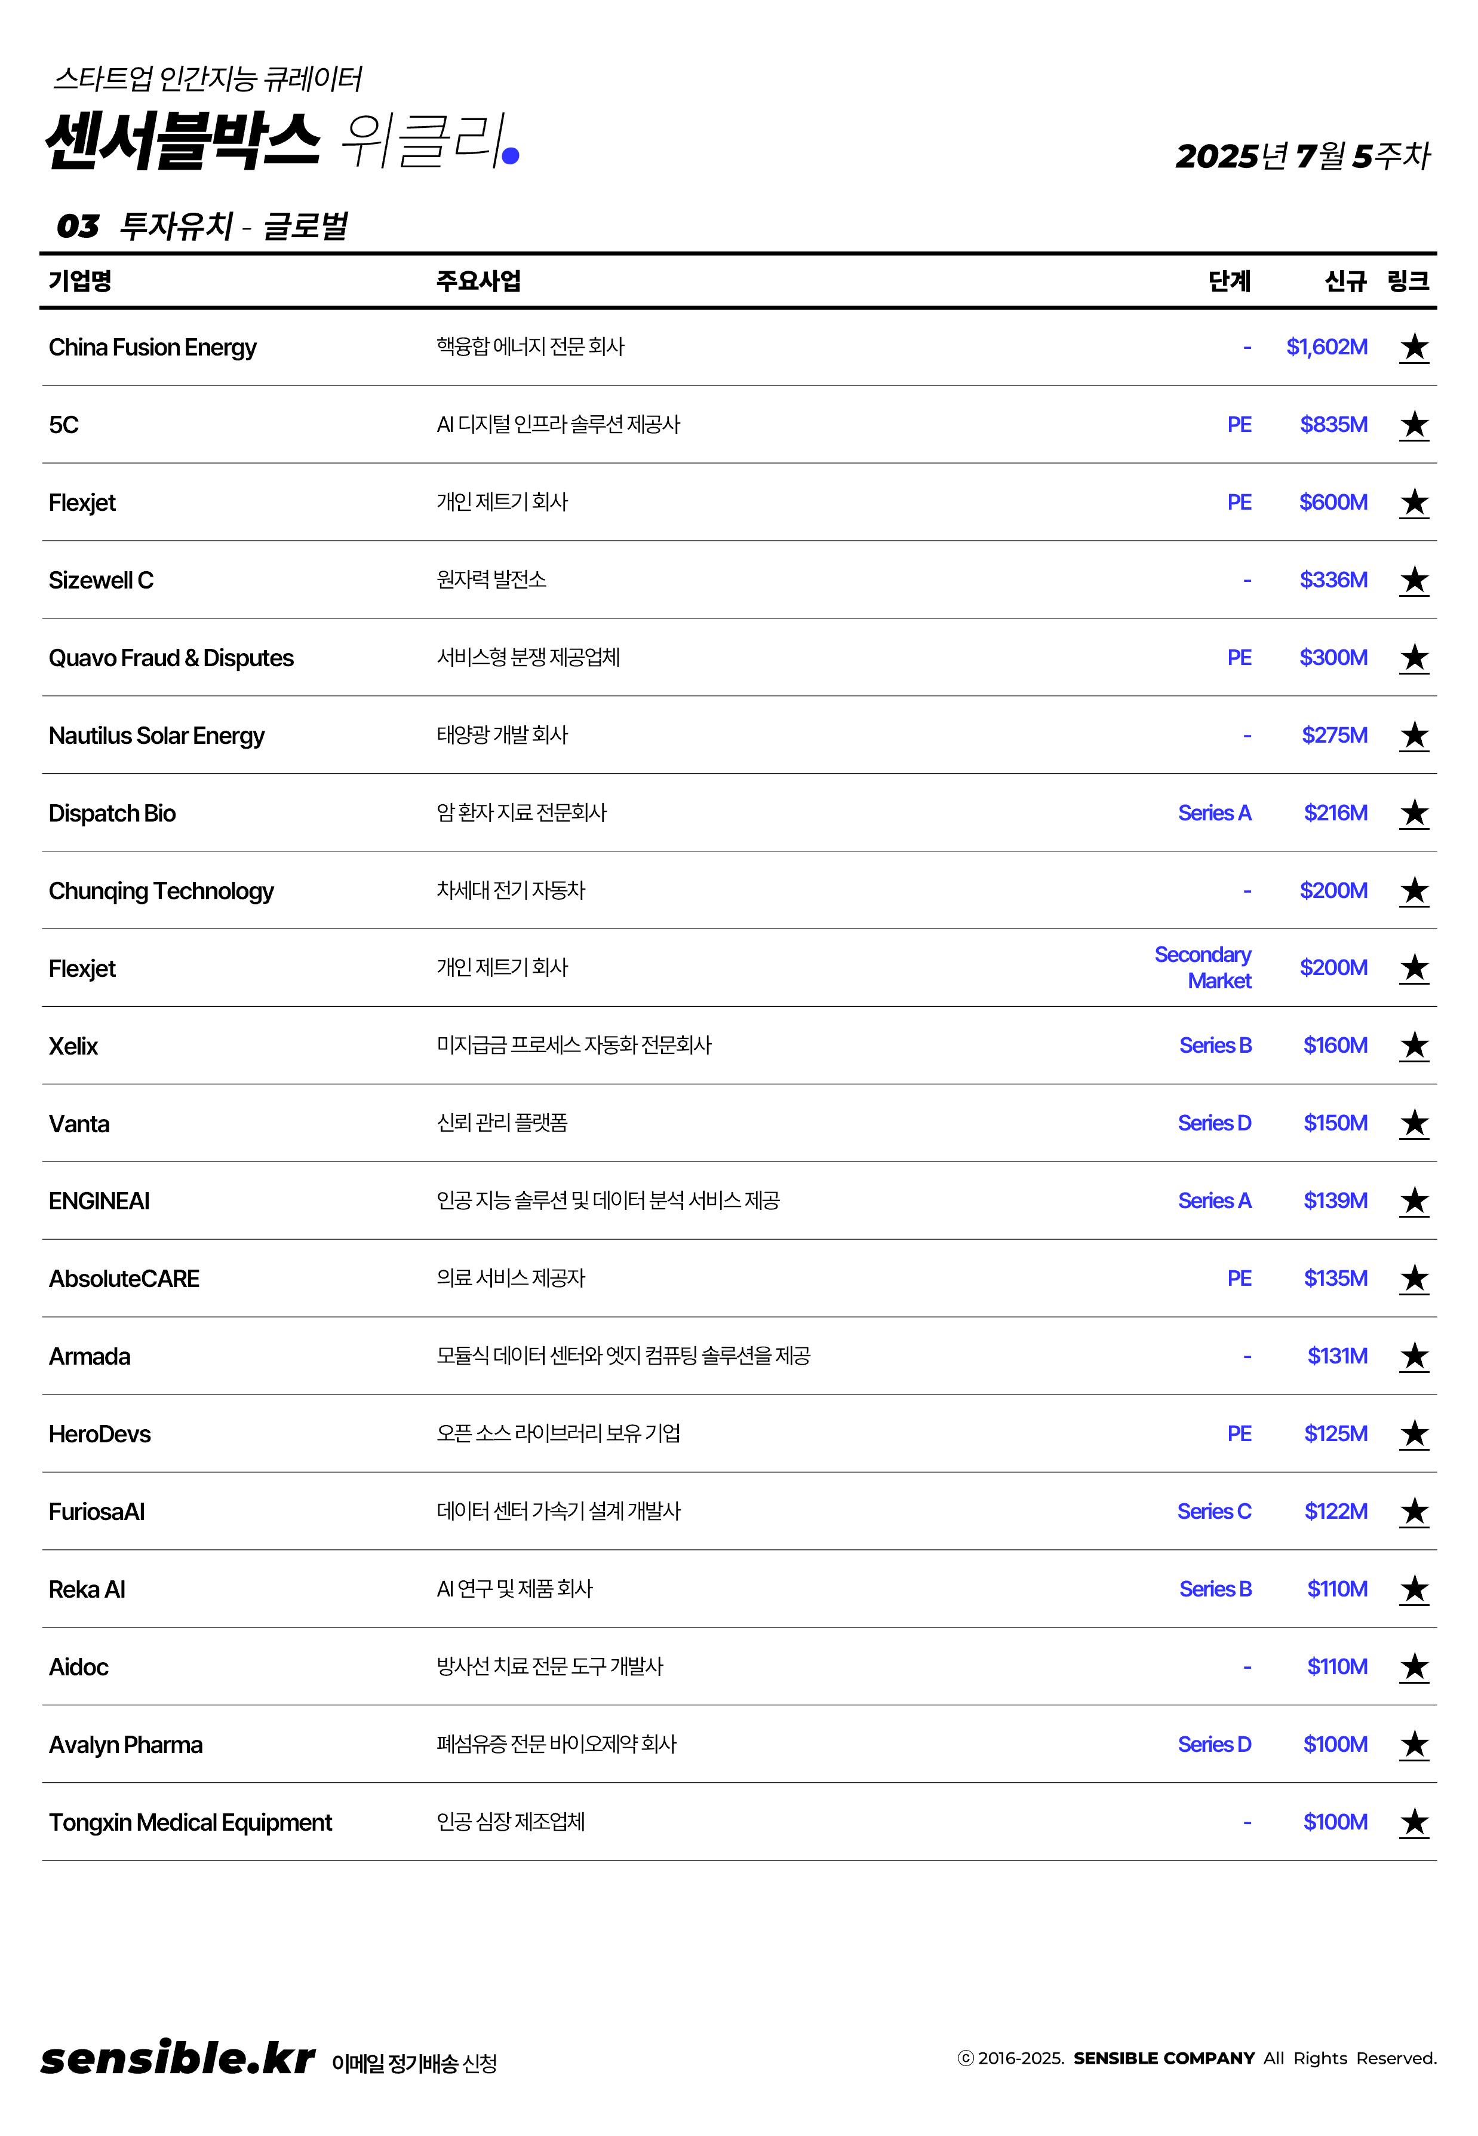This screenshot has height=2136, width=1478.
Task: Click the 이메일 정기배송 신청 link
Action: point(414,2063)
